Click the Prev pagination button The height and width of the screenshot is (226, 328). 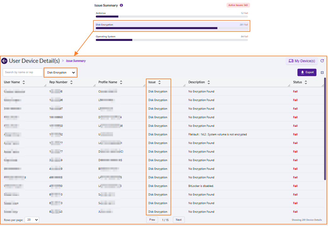(x=152, y=220)
